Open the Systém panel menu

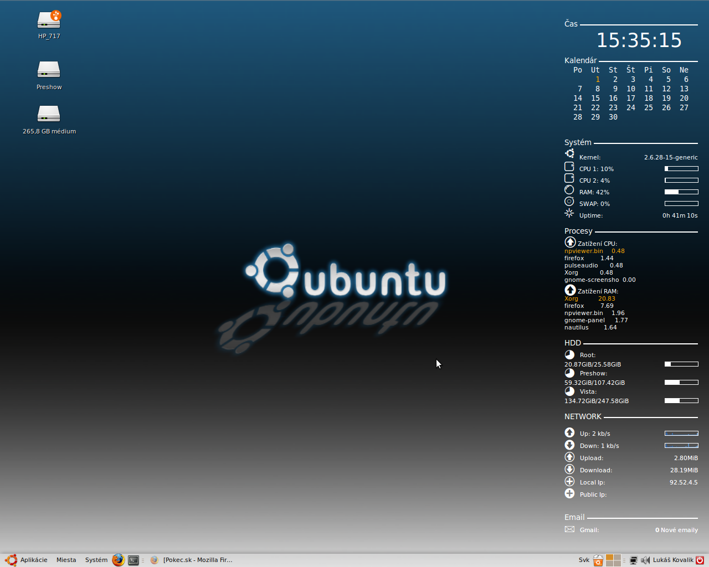point(96,560)
